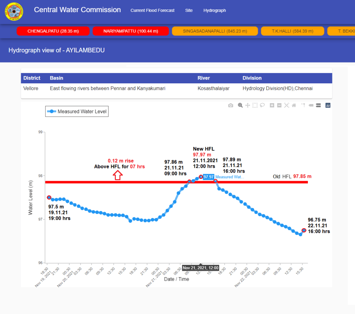Screen dimensions: 355x314
Task: Click the Plotly logo icon in chart toolbar
Action: click(328, 105)
